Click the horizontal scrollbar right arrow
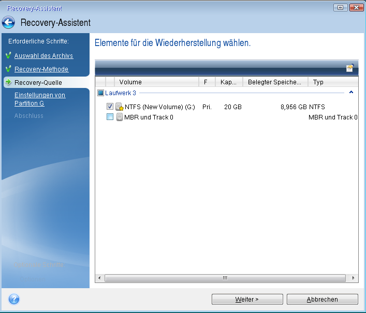The image size is (366, 313). click(354, 278)
